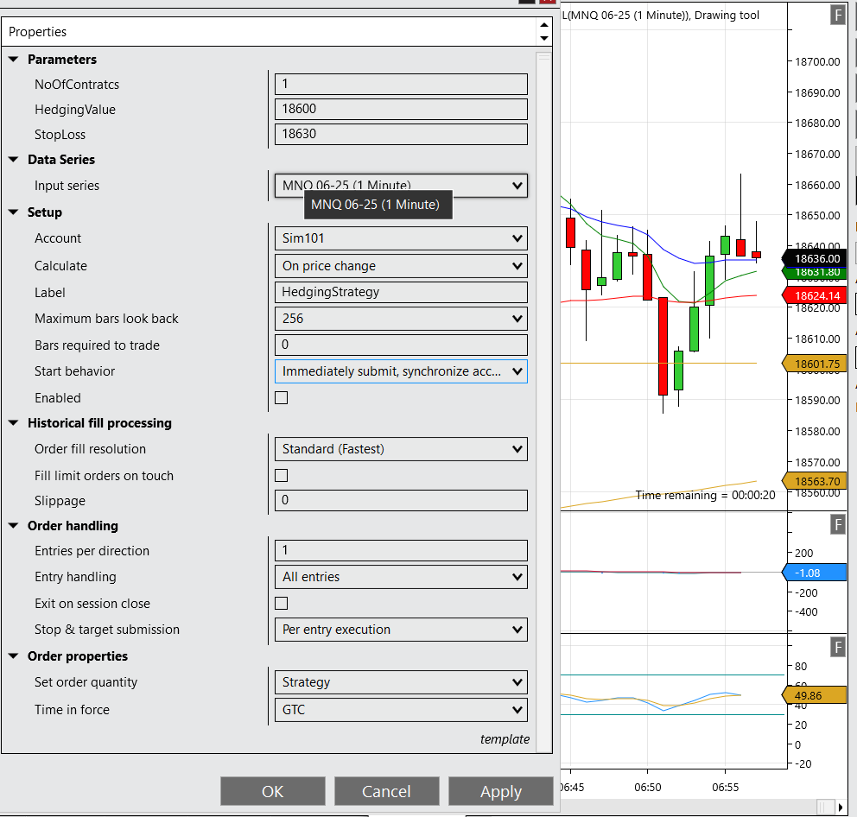Click the 18563.70 price marker
This screenshot has height=817, width=857.
[x=815, y=481]
